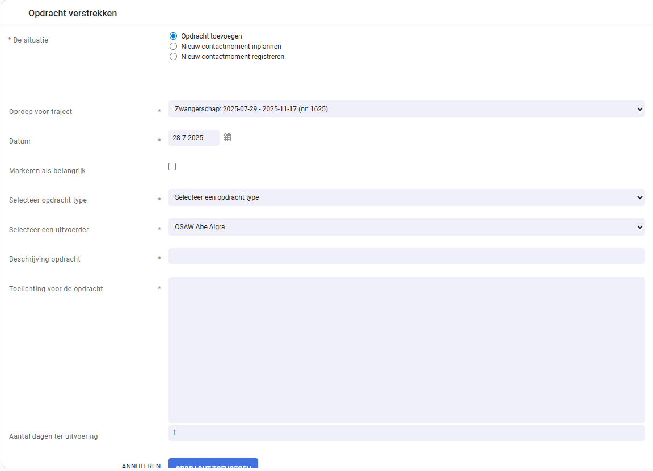Click the Datum label
This screenshot has width=653, height=471.
coord(20,141)
